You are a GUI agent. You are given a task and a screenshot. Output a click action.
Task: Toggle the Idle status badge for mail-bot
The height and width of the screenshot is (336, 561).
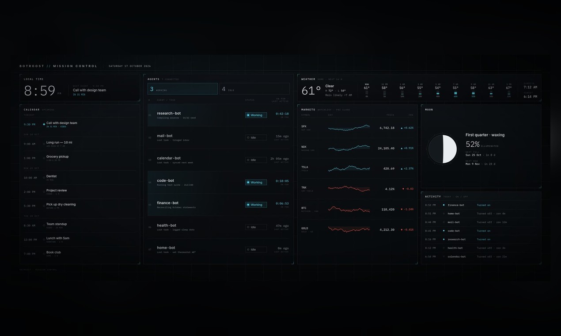pyautogui.click(x=256, y=137)
